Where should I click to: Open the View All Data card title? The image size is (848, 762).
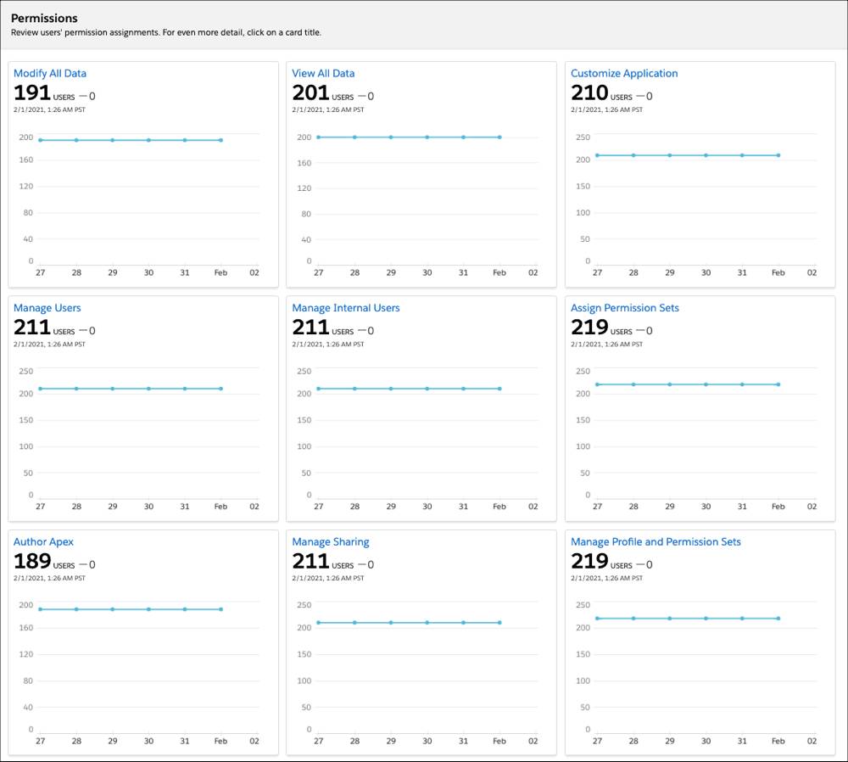(323, 73)
